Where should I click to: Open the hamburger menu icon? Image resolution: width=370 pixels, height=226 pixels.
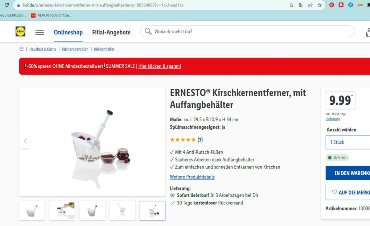coord(39,32)
